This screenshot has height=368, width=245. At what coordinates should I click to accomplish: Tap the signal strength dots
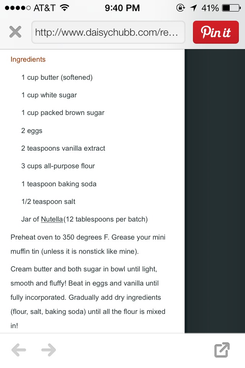[18, 8]
